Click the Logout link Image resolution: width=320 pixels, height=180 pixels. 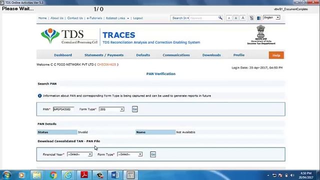point(138,18)
